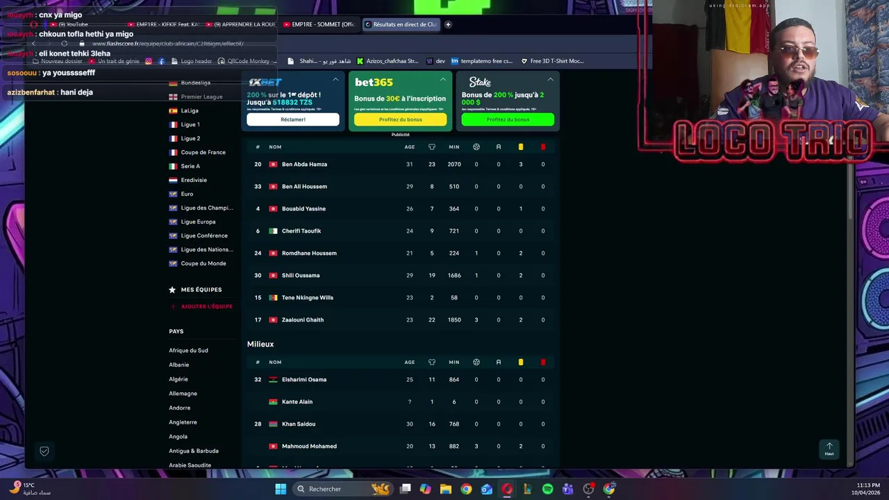Click the red card icon in defenders table header
The height and width of the screenshot is (500, 889).
[x=543, y=147]
